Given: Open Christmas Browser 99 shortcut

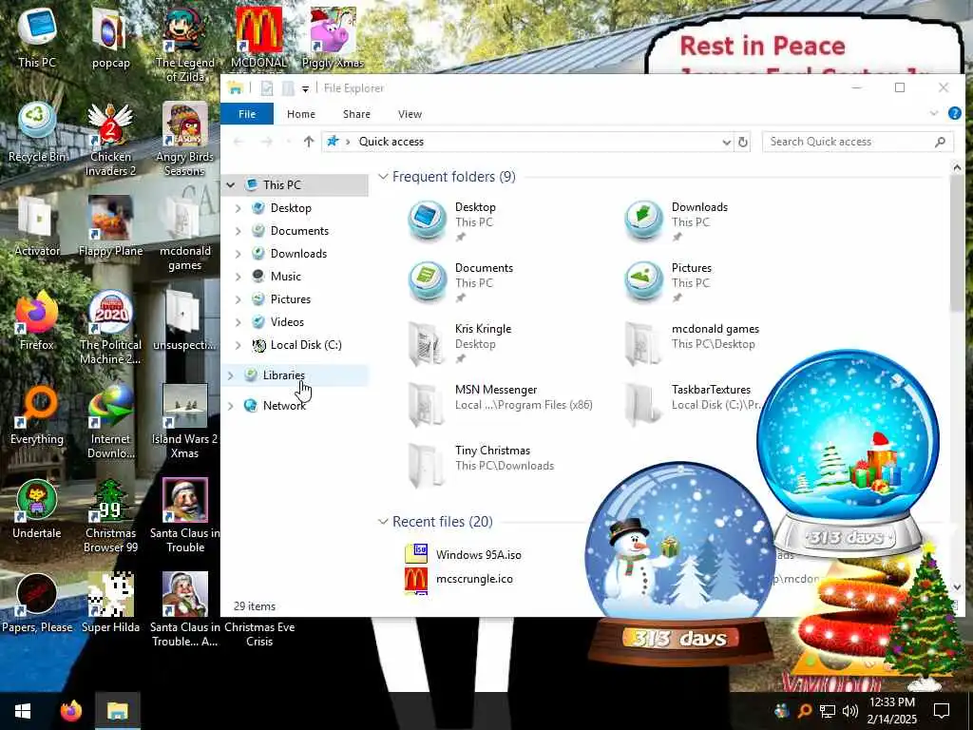Looking at the screenshot, I should (110, 516).
